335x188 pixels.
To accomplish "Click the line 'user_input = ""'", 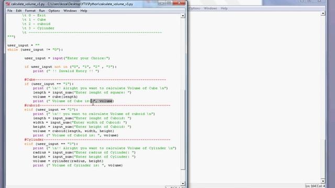I will 24,45.
